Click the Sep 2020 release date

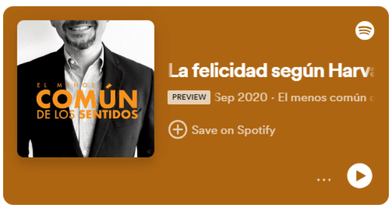240,98
